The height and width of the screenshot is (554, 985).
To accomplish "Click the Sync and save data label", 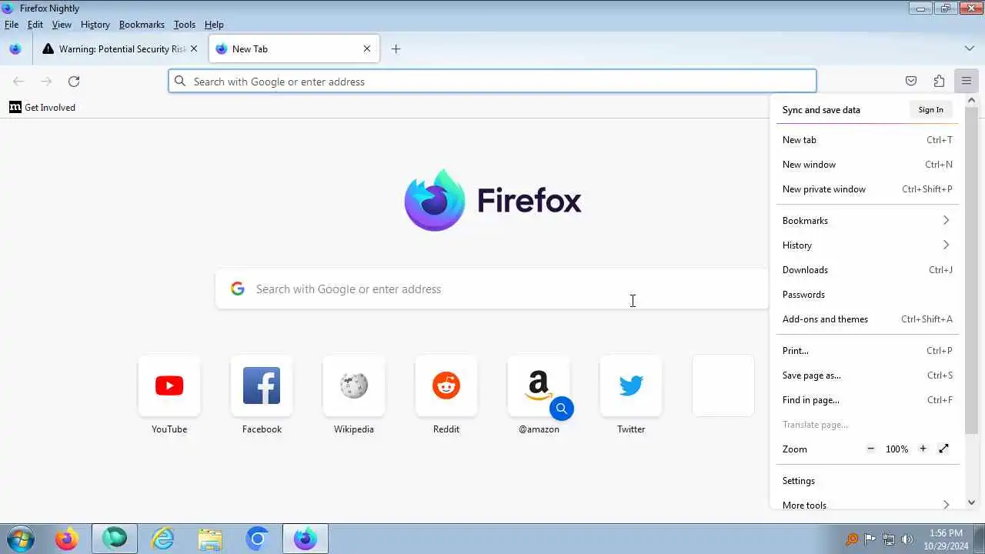I will tap(821, 110).
